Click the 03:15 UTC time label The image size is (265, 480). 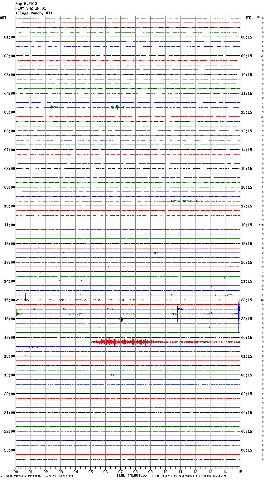[x=247, y=394]
